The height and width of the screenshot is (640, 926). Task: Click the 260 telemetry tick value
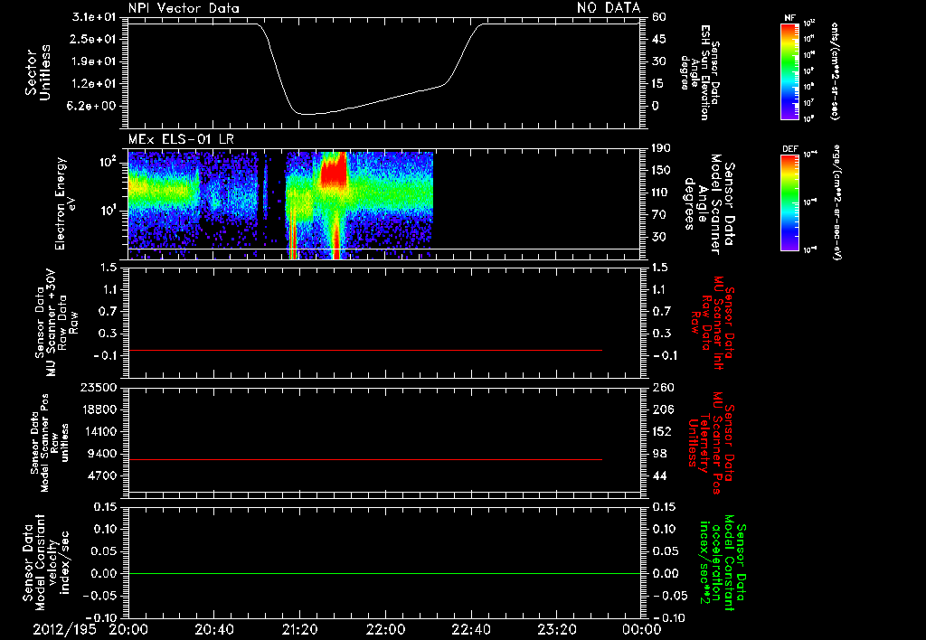tap(662, 388)
